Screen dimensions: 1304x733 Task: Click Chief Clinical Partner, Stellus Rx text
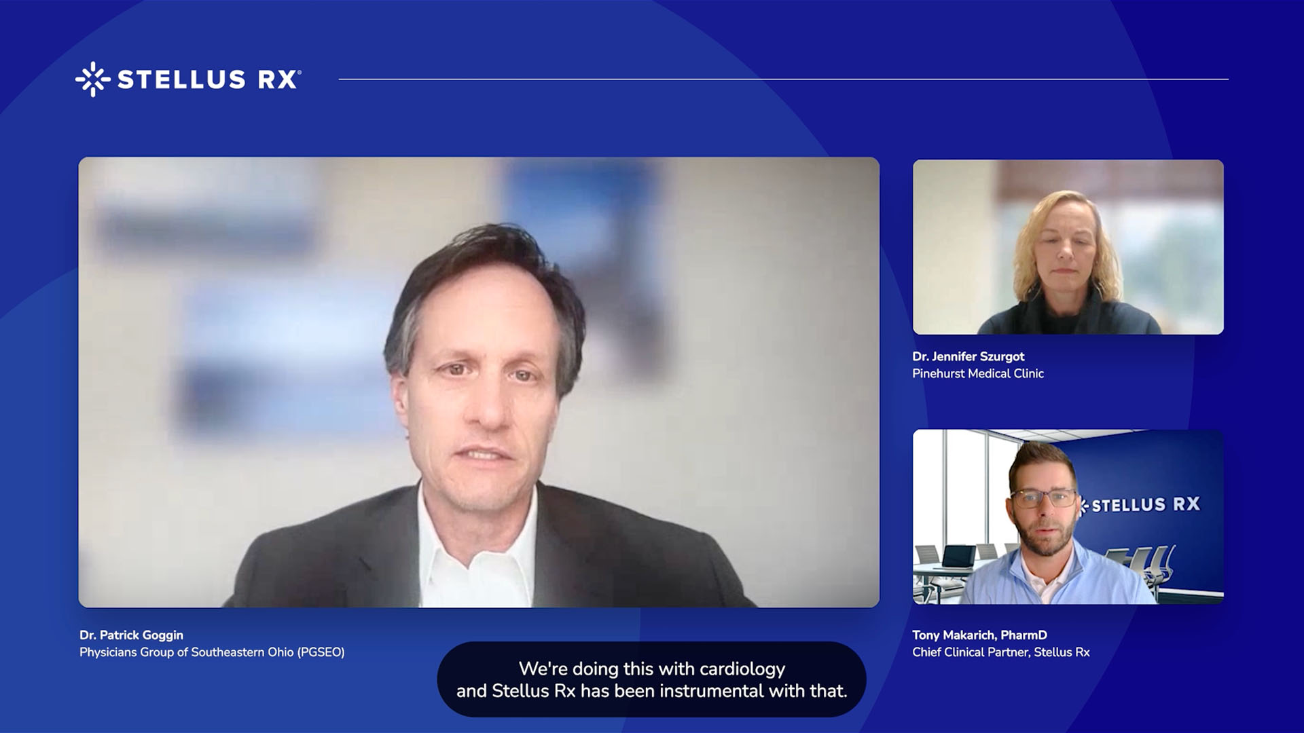coord(1000,652)
